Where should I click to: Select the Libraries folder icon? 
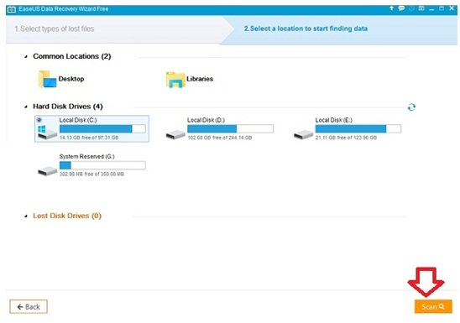(x=175, y=80)
